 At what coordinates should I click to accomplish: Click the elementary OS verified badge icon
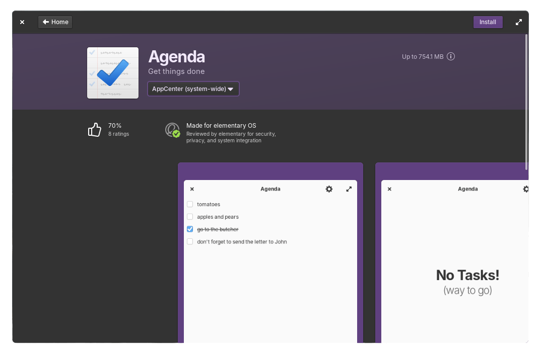tap(173, 130)
